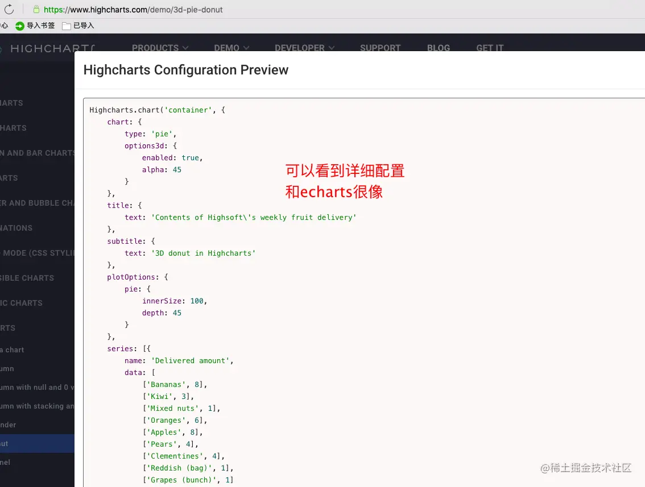Open the GET IT nav item
Viewport: 645px width, 487px height.
coord(490,48)
